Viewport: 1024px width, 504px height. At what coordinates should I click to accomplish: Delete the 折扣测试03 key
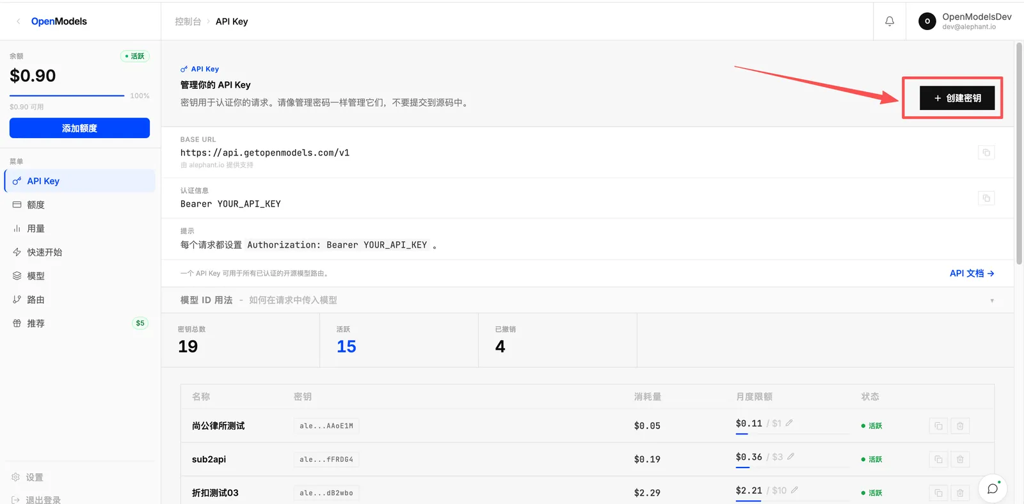[x=960, y=492]
